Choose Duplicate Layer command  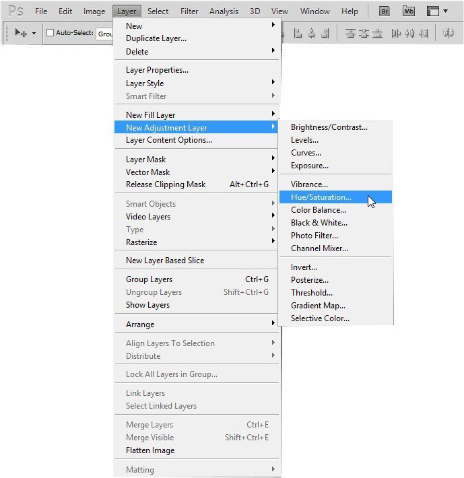(x=197, y=38)
